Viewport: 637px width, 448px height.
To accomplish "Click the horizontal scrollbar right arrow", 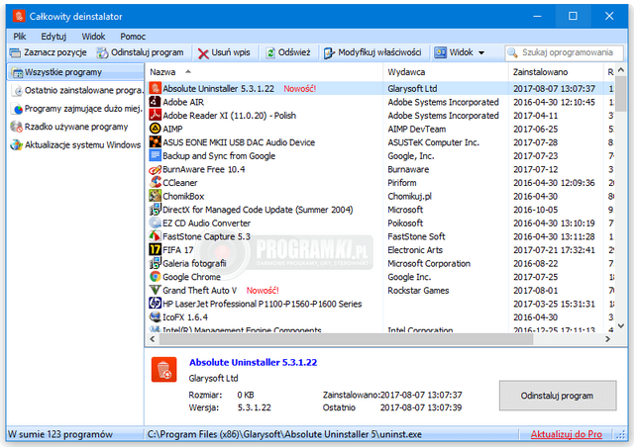I will tap(607, 339).
